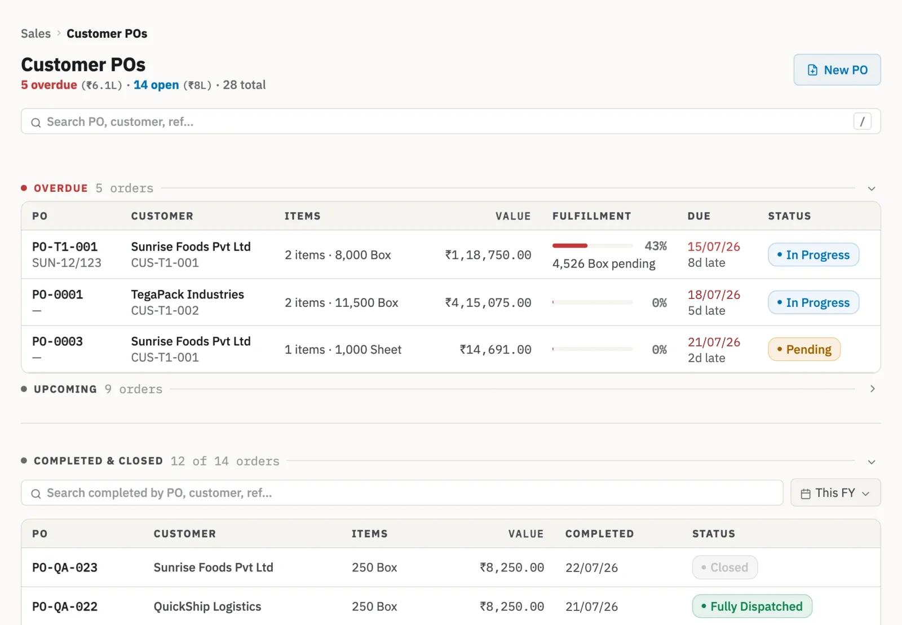Click the magnifier icon in PO search

(x=36, y=122)
